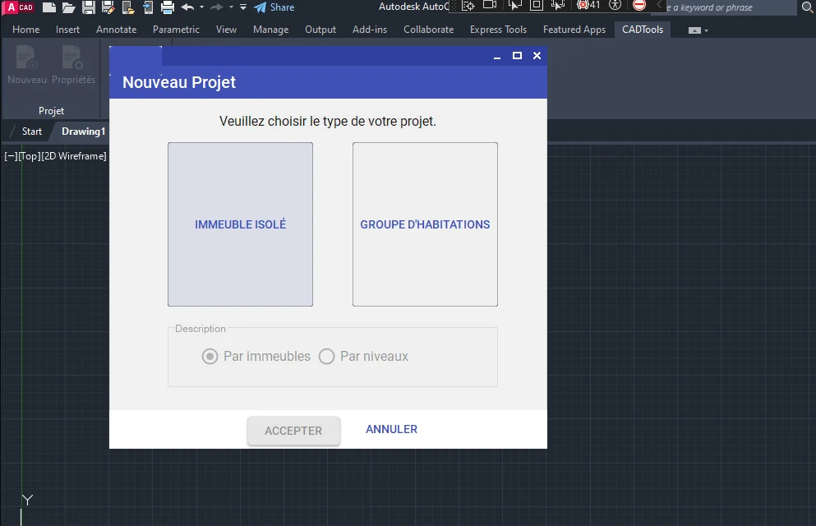Image resolution: width=816 pixels, height=526 pixels.
Task: Click the Projet panel title
Action: (x=51, y=111)
